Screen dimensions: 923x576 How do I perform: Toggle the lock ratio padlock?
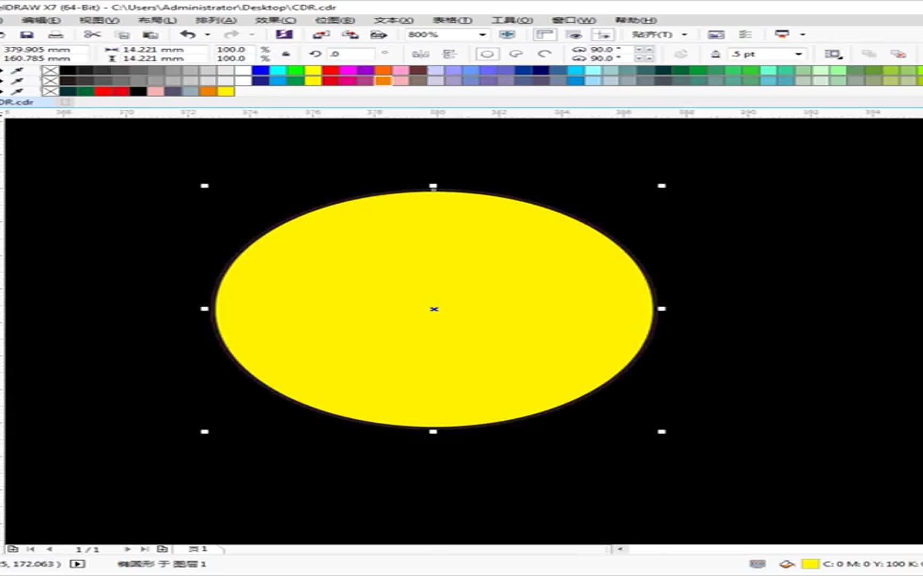click(x=286, y=54)
